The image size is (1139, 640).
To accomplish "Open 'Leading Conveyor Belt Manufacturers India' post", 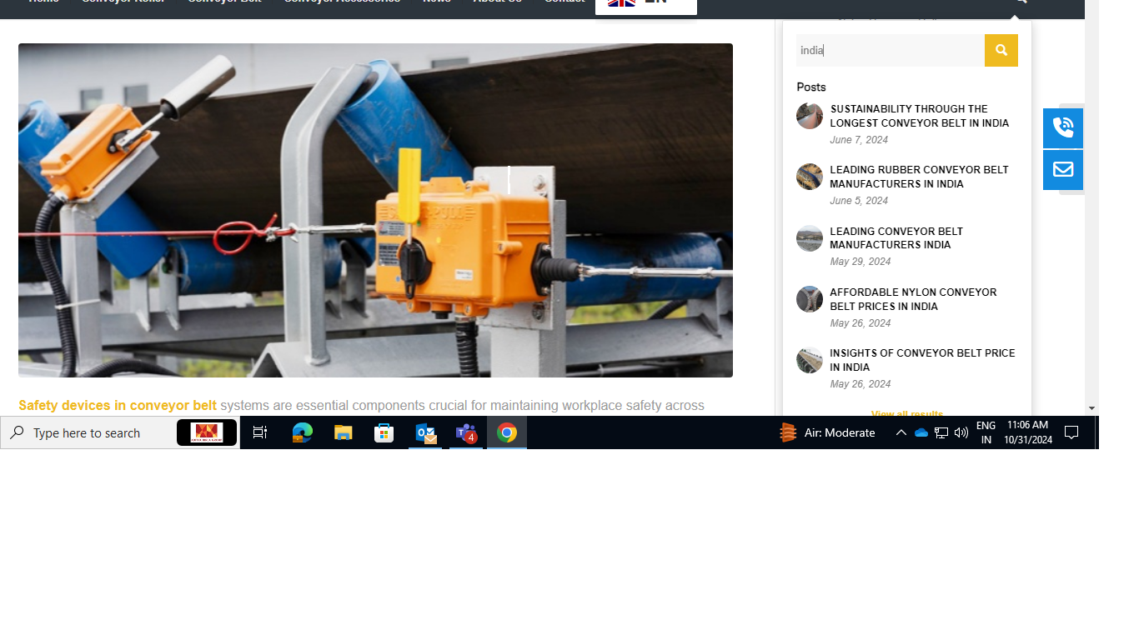I will [896, 238].
